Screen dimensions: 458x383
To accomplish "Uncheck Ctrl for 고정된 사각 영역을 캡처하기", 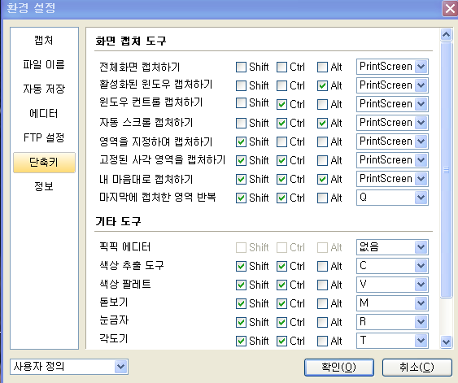I will click(281, 160).
